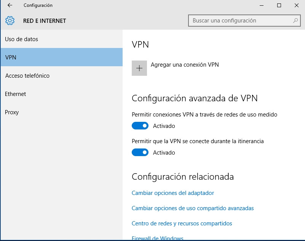This screenshot has height=241, width=305.
Task: Minimize the Configuración window
Action: point(262,5)
